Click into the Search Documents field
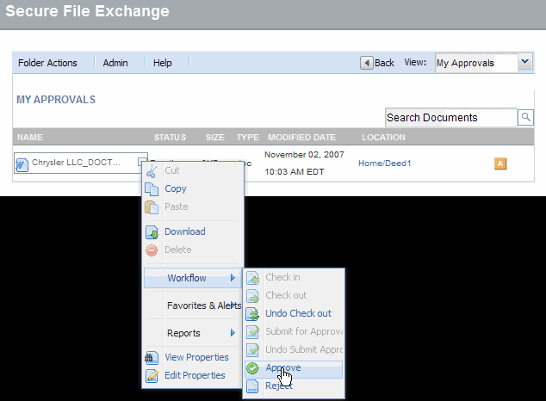 (450, 118)
